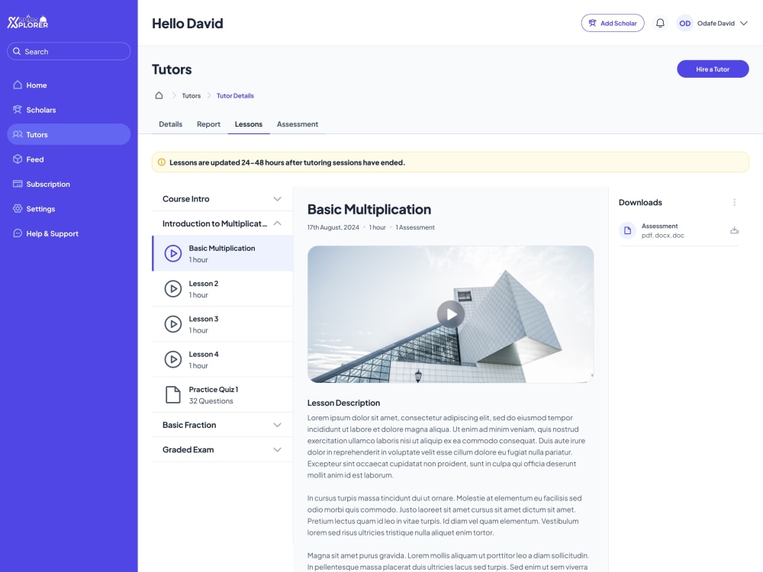The height and width of the screenshot is (572, 763).
Task: Select the Lesson 4 row
Action: (222, 359)
